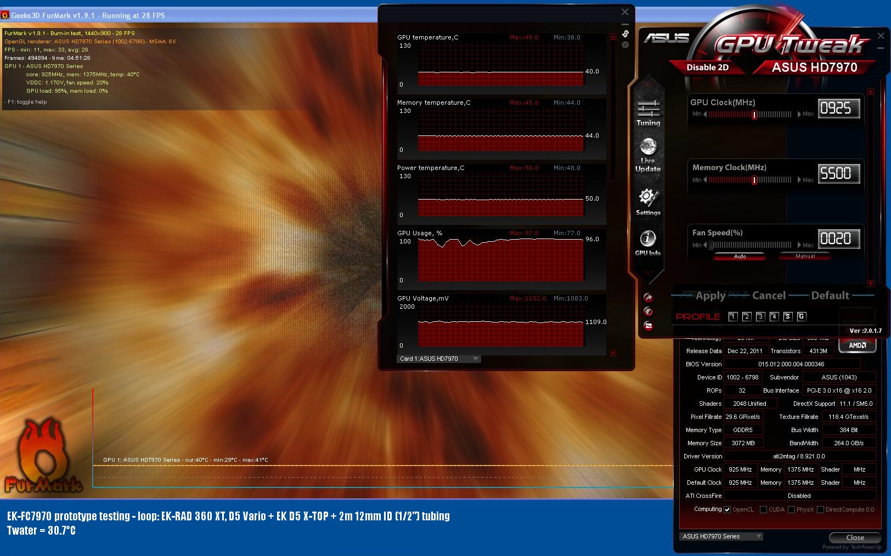
Task: Click the top round red arrow icon below the GPU Info button
Action: tap(648, 298)
